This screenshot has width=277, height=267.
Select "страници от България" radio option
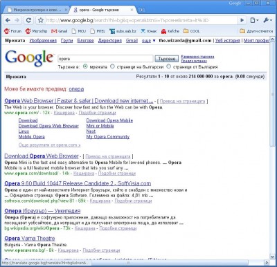tap(169, 66)
